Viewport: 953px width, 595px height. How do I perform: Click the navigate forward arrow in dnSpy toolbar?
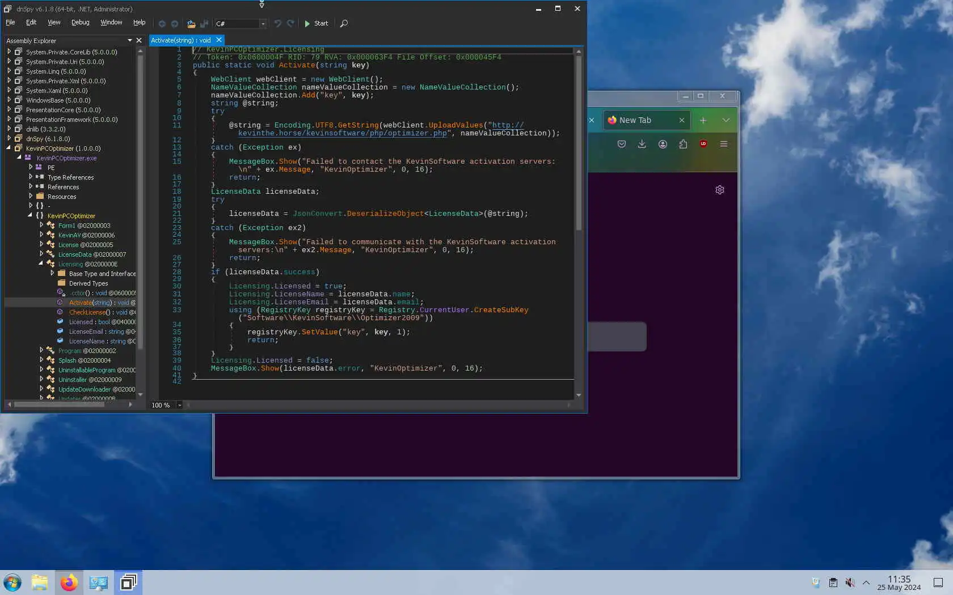coord(174,24)
